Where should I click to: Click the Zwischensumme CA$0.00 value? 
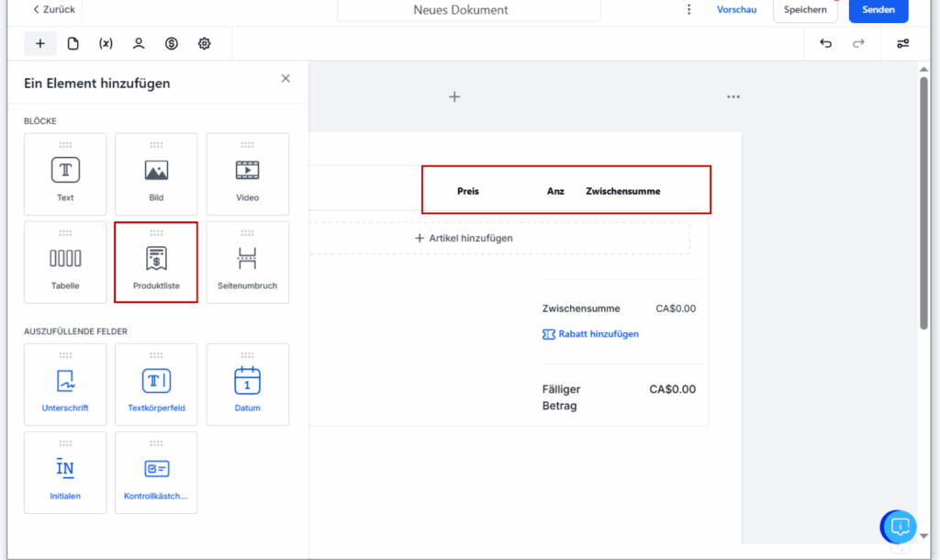click(x=676, y=308)
